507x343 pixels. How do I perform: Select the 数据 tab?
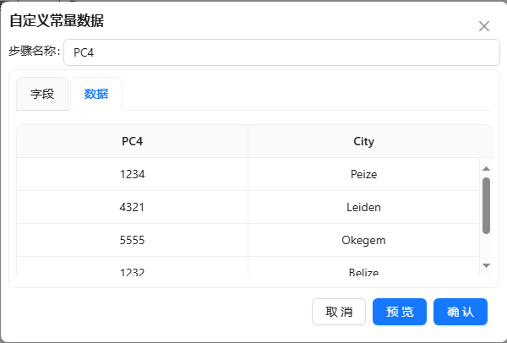pos(96,95)
